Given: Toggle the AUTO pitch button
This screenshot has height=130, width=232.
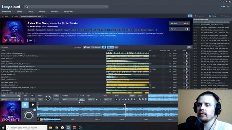Looking at the screenshot, I should 56,96.
